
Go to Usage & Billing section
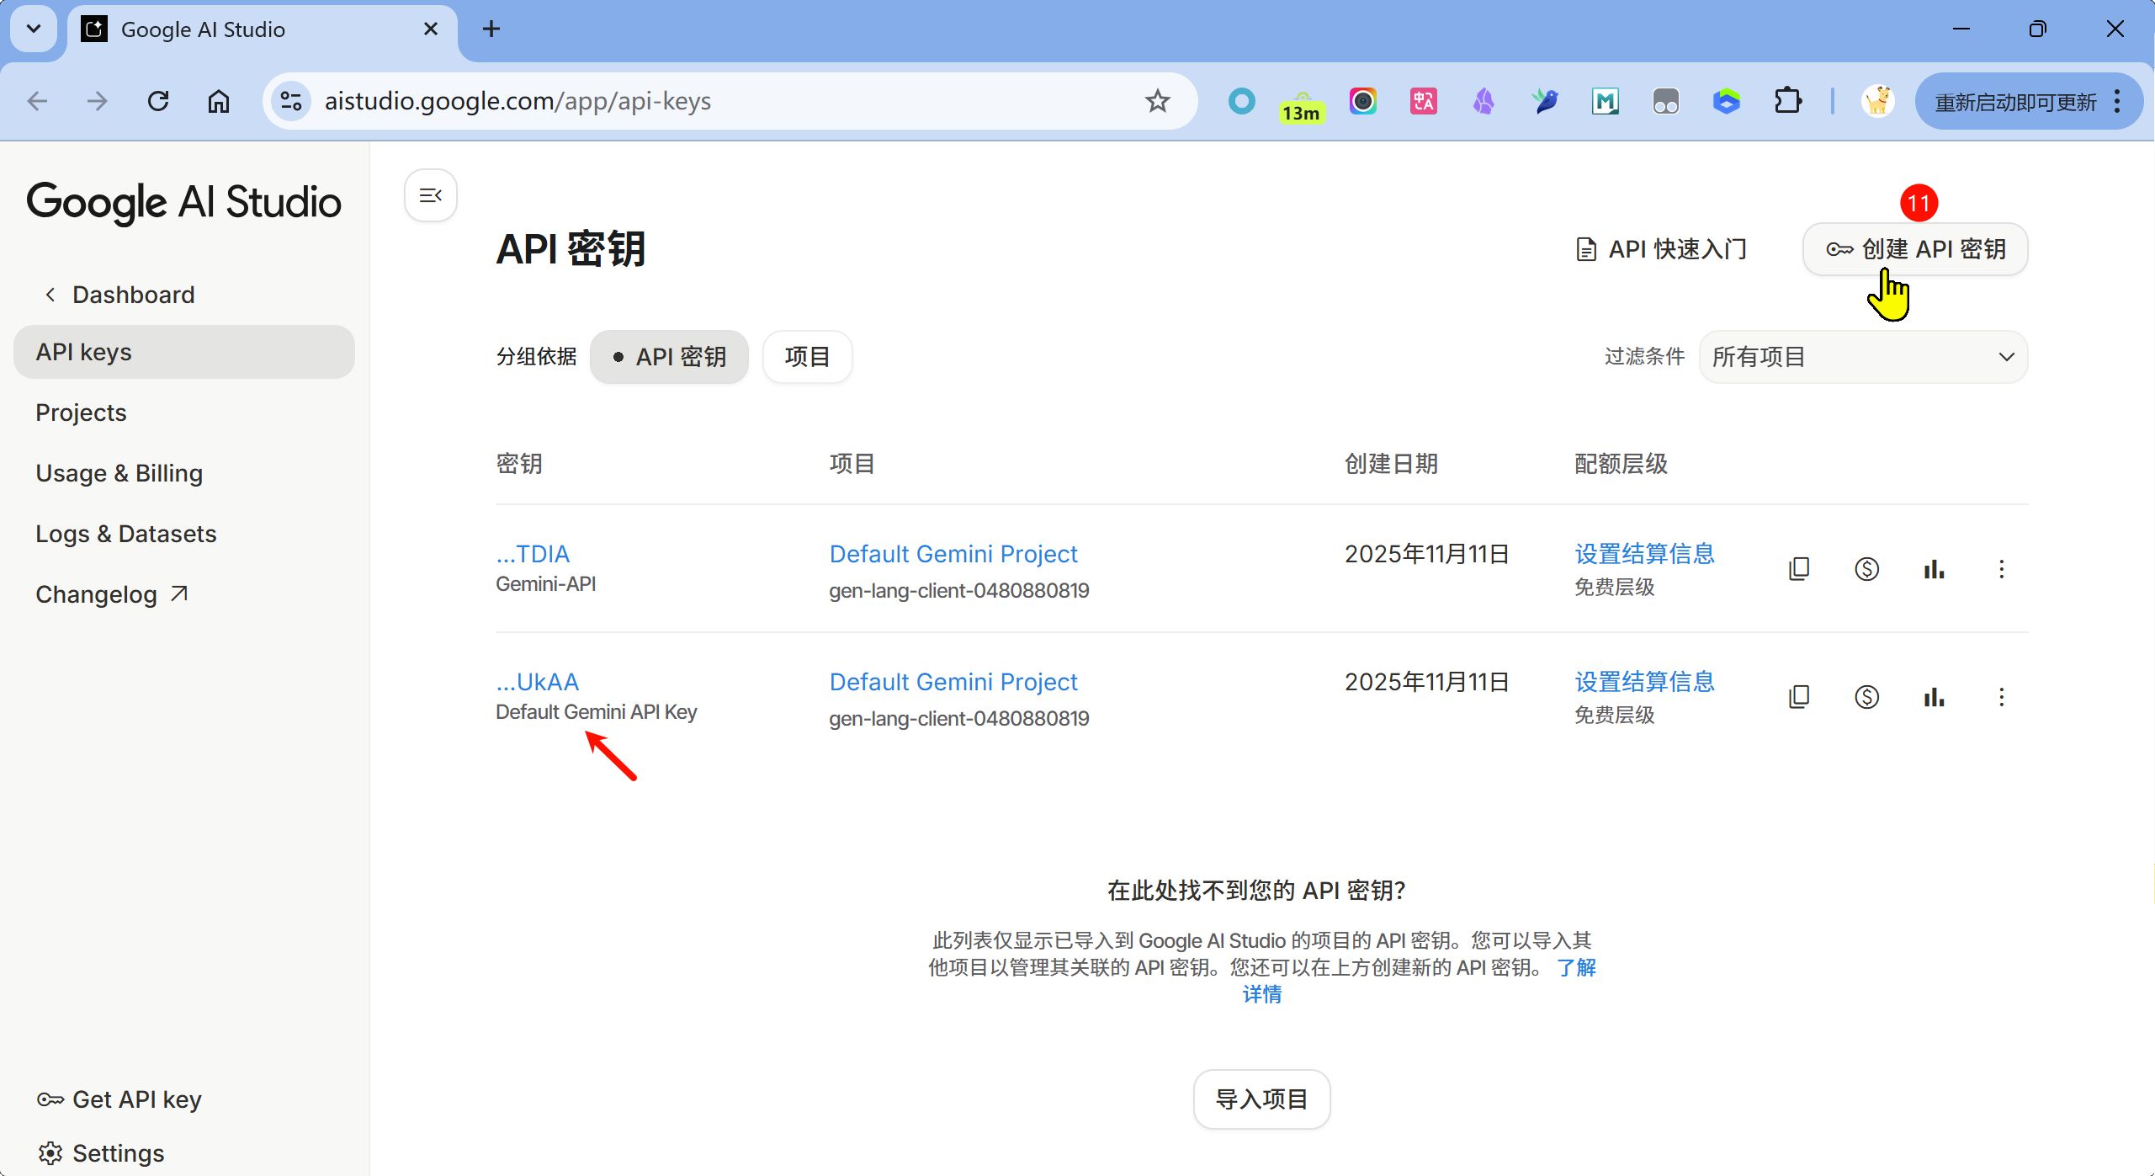119,473
